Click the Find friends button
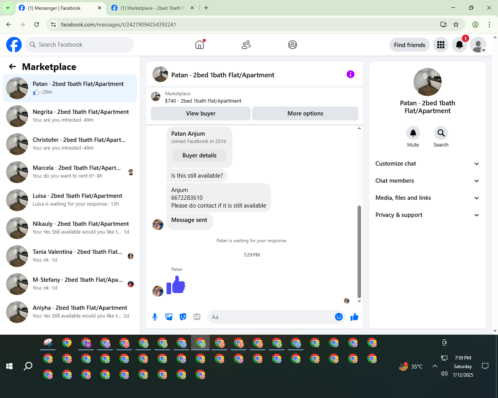The height and width of the screenshot is (398, 498). tap(410, 45)
